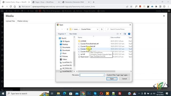Toggle the preview pane icon

[x=125, y=34]
